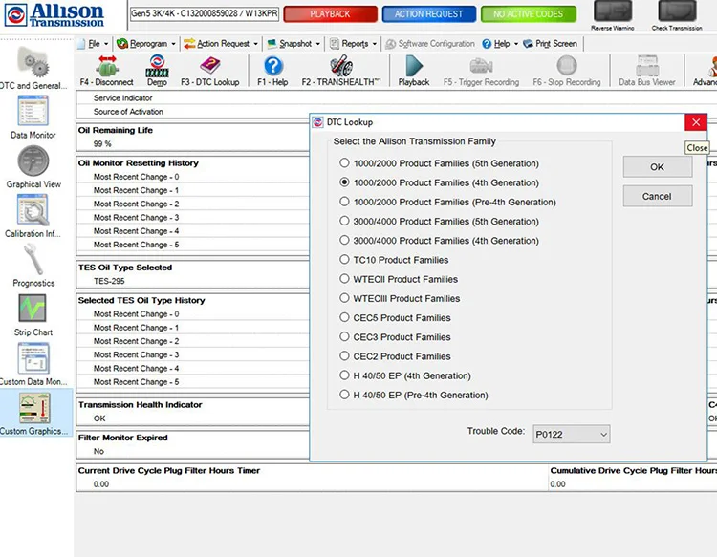Viewport: 717px width, 557px height.
Task: Open DTC and General sidebar view
Action: coord(33,68)
